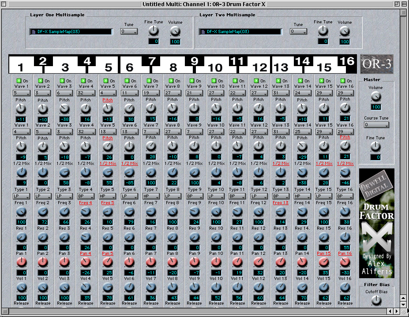Click the Cutoff Bias knob
Image resolution: width=409 pixels, height=317 pixels.
tap(376, 300)
